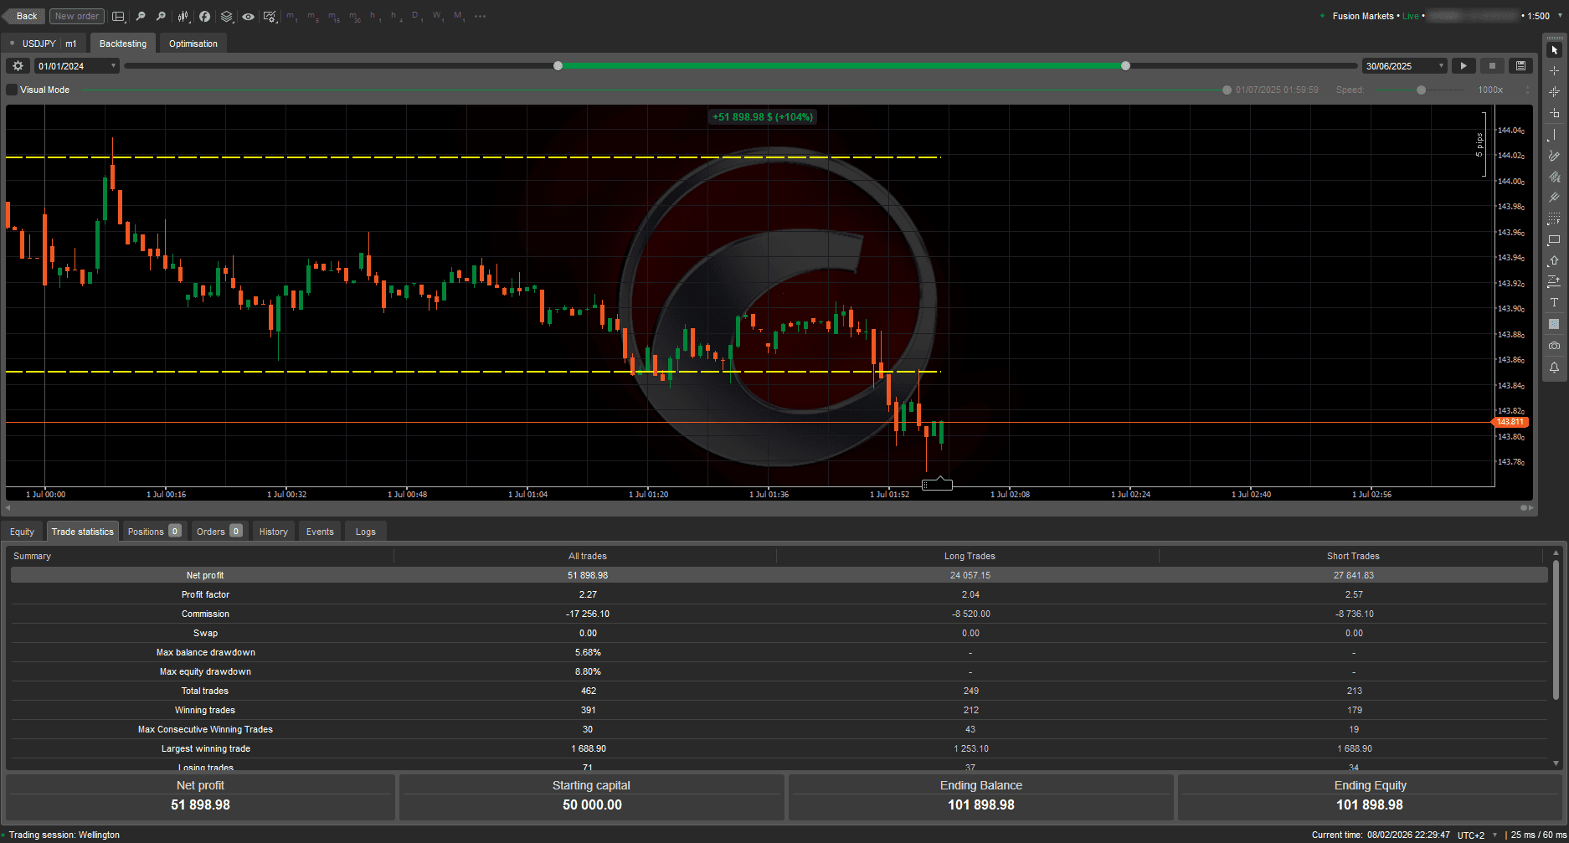Switch to the m15 timeframe

332,16
